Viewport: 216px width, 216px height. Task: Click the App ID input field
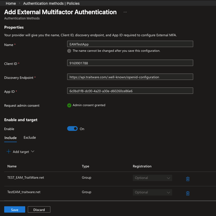tap(130, 91)
